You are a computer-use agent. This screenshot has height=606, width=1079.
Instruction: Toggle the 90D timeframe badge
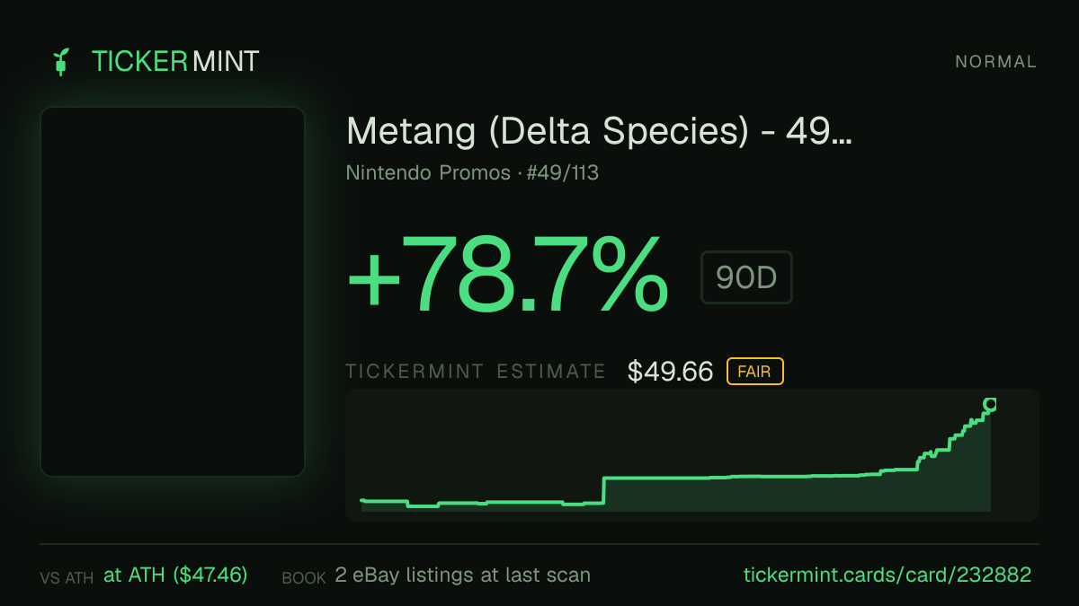click(746, 278)
